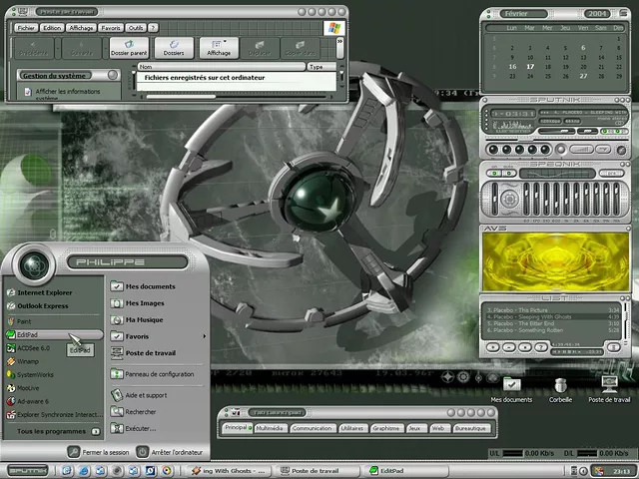Open the Fichier menu
Screen dimensions: 639x479
click(27, 28)
